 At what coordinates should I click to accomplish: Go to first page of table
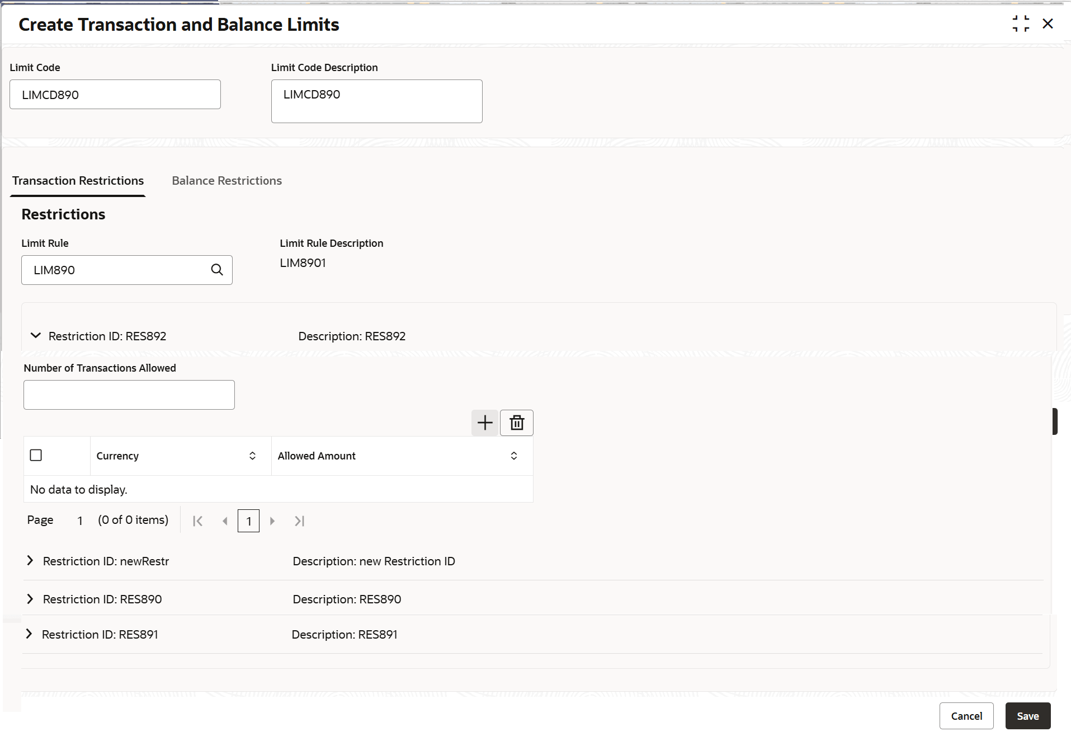point(197,521)
